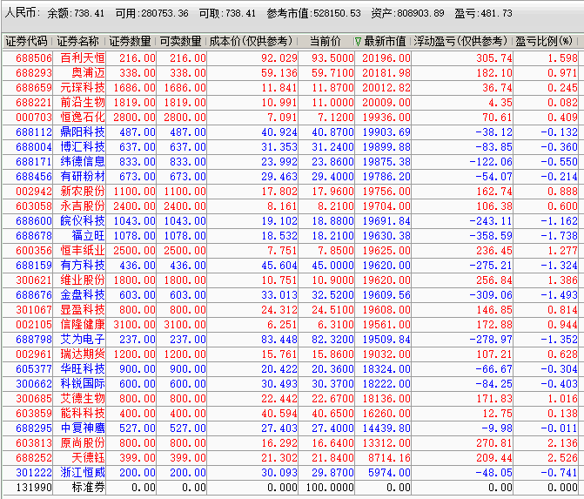Sort by 证券数量 column header
This screenshot has width=584, height=499.
(130, 41)
